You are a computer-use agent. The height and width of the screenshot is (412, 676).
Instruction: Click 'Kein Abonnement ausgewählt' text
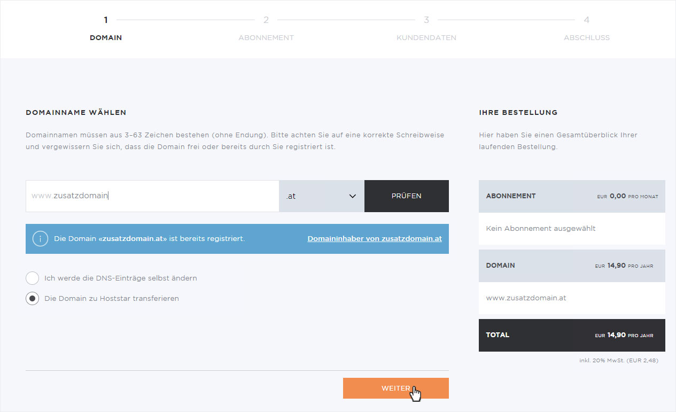pos(541,228)
